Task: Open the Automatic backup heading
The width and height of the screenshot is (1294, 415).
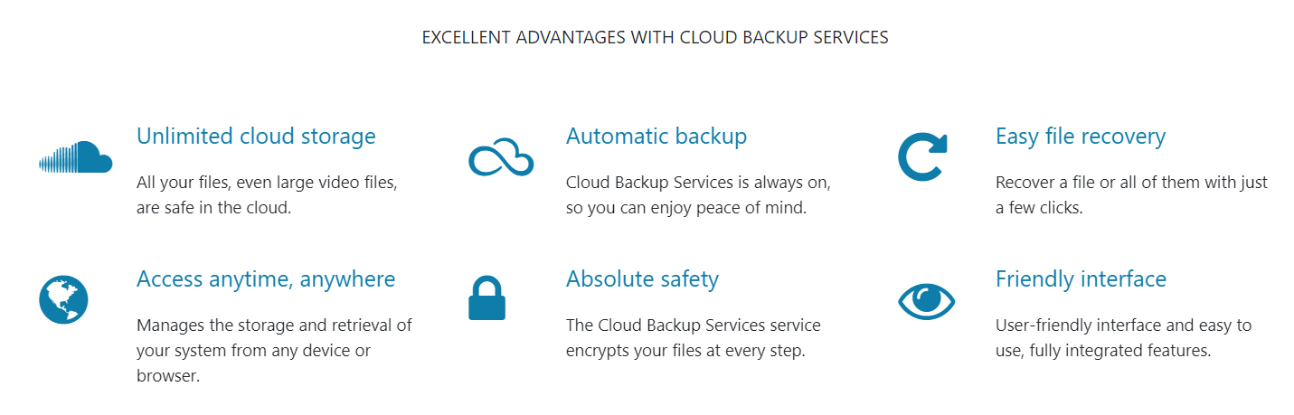Action: (x=656, y=137)
